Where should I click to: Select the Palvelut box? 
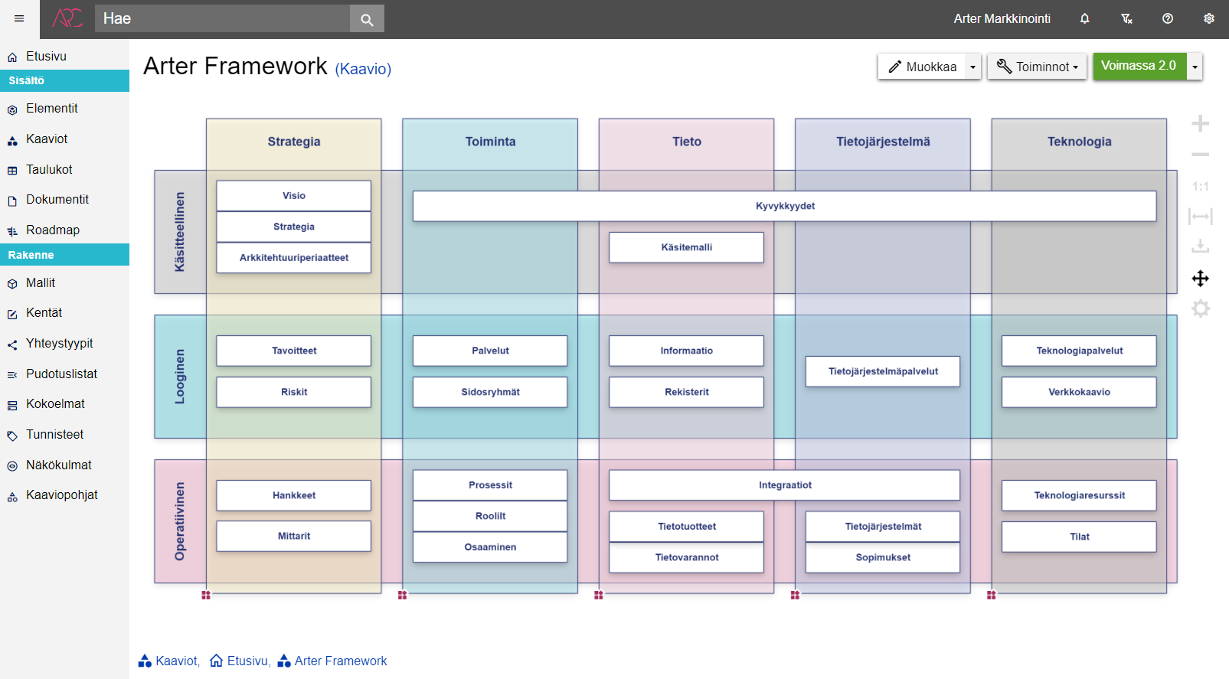click(x=490, y=351)
